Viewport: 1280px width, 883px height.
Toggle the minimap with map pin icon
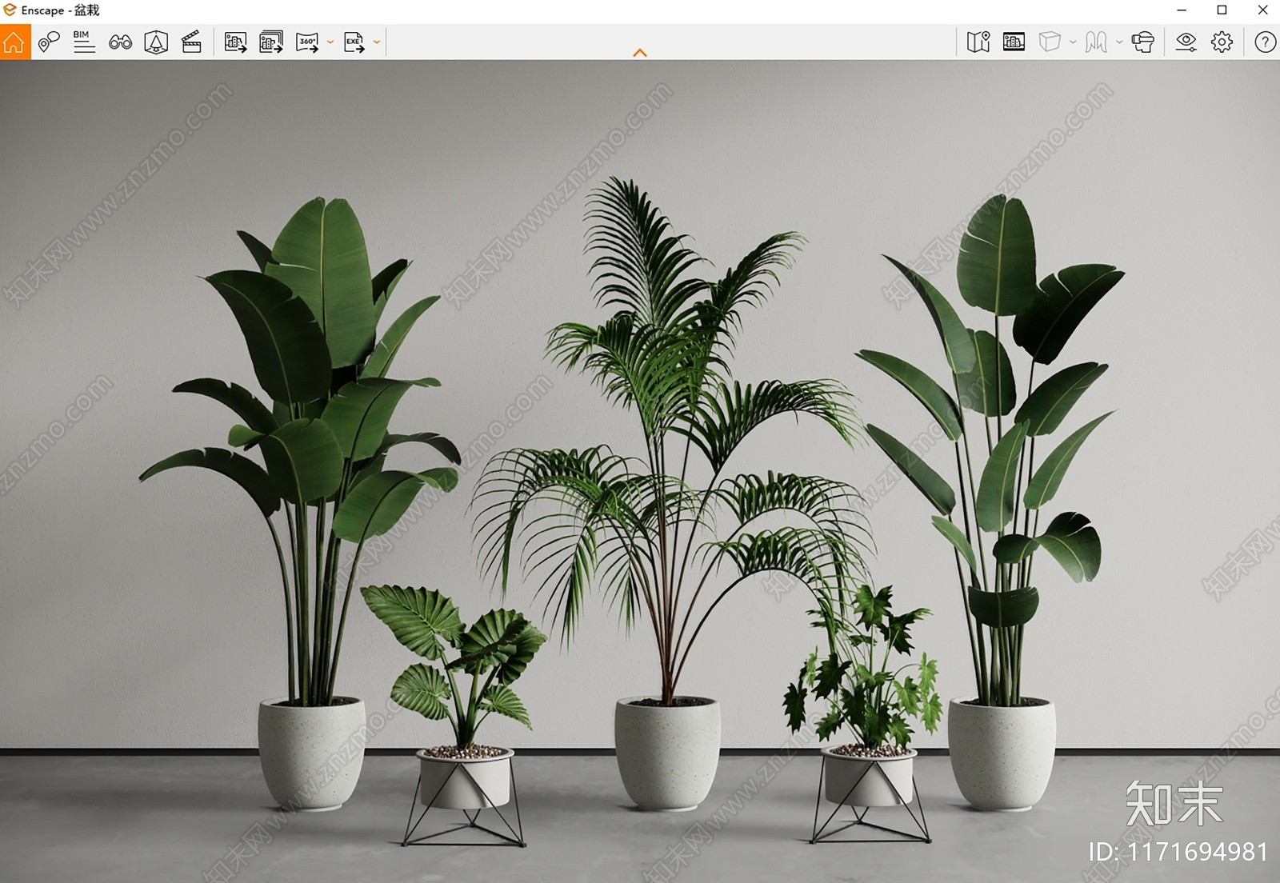pos(978,42)
